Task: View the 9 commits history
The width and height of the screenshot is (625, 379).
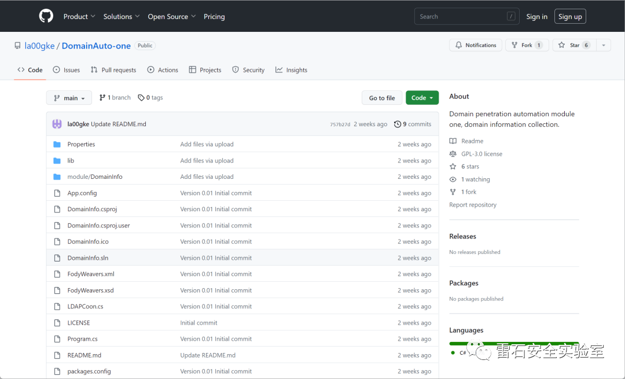Action: click(413, 124)
